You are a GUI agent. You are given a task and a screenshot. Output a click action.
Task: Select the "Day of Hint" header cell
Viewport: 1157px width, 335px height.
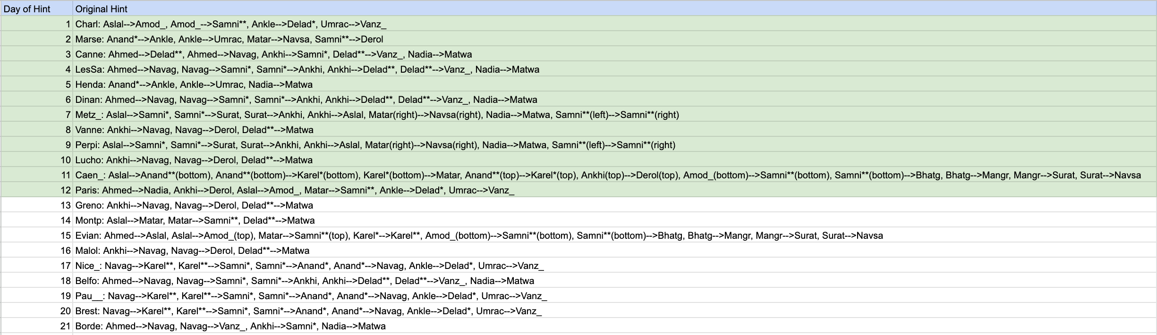[37, 8]
